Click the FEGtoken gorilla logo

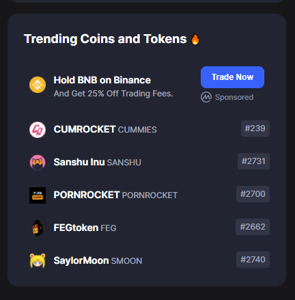[x=38, y=228]
